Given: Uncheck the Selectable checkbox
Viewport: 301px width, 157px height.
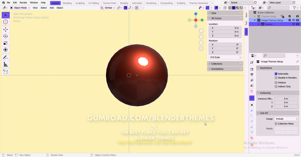Looking at the screenshot, I should [276, 74].
